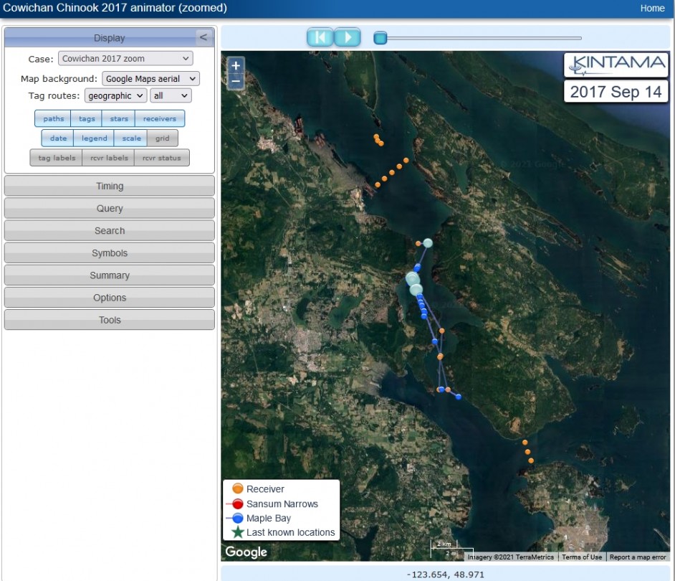
Task: Click the Google logo on the map
Action: (246, 552)
